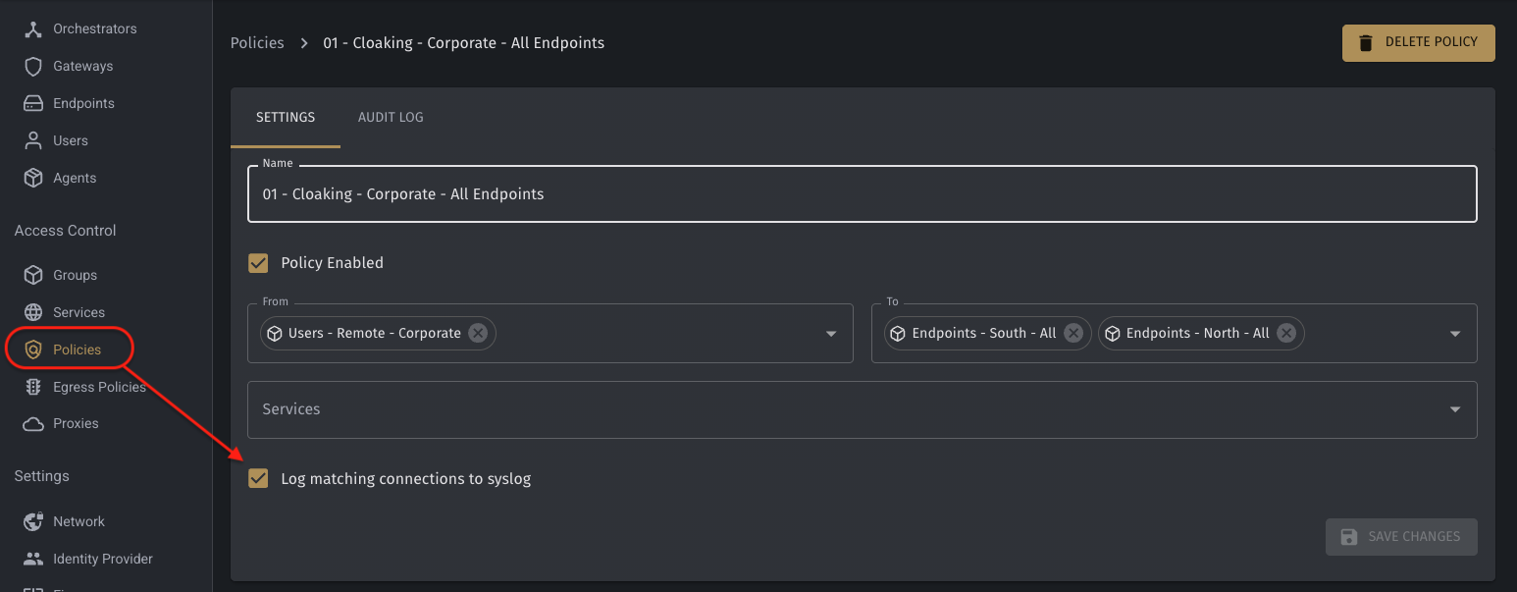The height and width of the screenshot is (592, 1517).
Task: Expand the From group dropdown arrow
Action: [831, 334]
